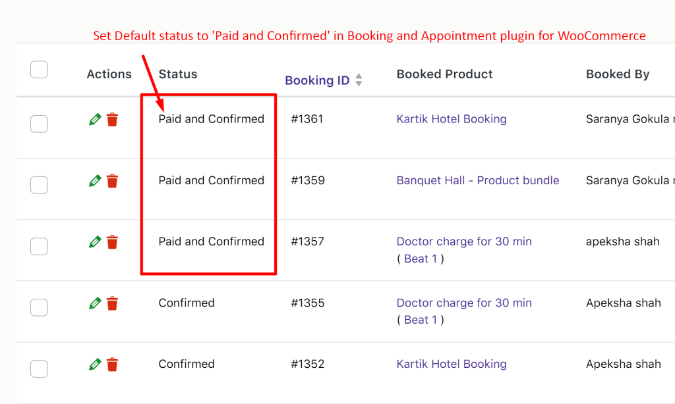
Task: Open Kartik Hotel Booking for #1361
Action: (x=452, y=119)
